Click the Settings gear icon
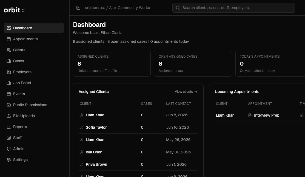Image resolution: width=305 pixels, height=177 pixels. (x=9, y=160)
